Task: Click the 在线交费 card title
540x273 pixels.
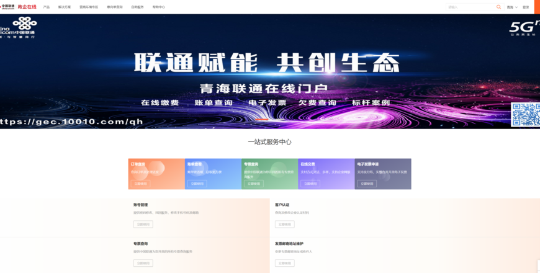Action: coord(307,164)
